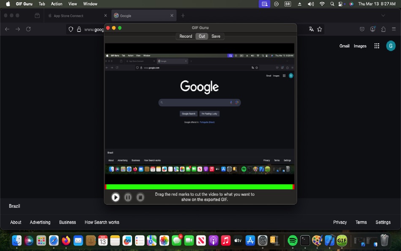Open the Apple menu
The width and height of the screenshot is (401, 251).
point(8,4)
